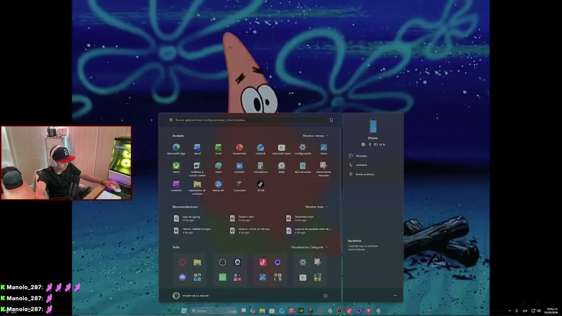Viewport: 562px width, 316px height.
Task: Launch Herramienta Recortes
Action: [324, 169]
